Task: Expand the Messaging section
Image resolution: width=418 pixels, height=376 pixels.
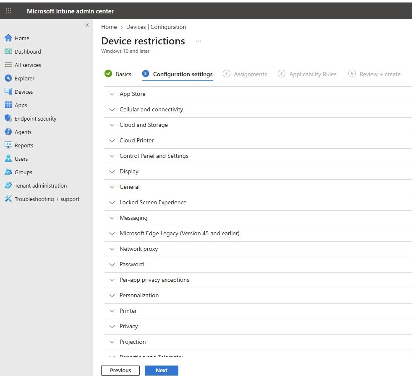Action: 258,218
